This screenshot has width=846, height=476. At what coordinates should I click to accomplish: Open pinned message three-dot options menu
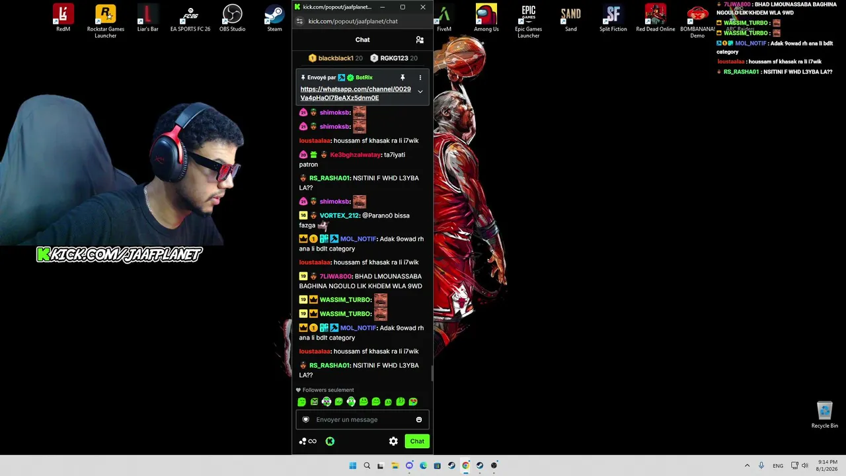click(x=420, y=77)
